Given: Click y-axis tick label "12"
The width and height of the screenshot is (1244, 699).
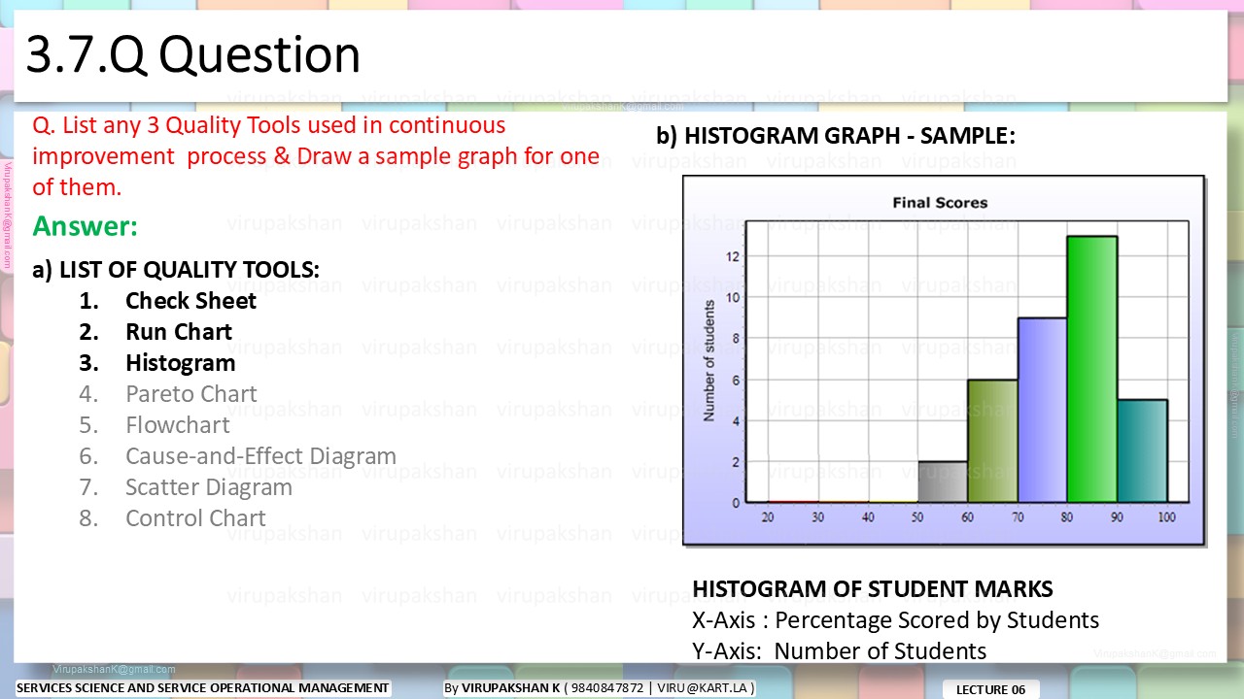Looking at the screenshot, I should pyautogui.click(x=734, y=256).
